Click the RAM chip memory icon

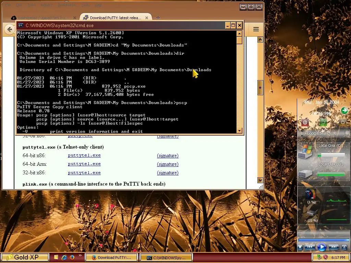point(311,214)
